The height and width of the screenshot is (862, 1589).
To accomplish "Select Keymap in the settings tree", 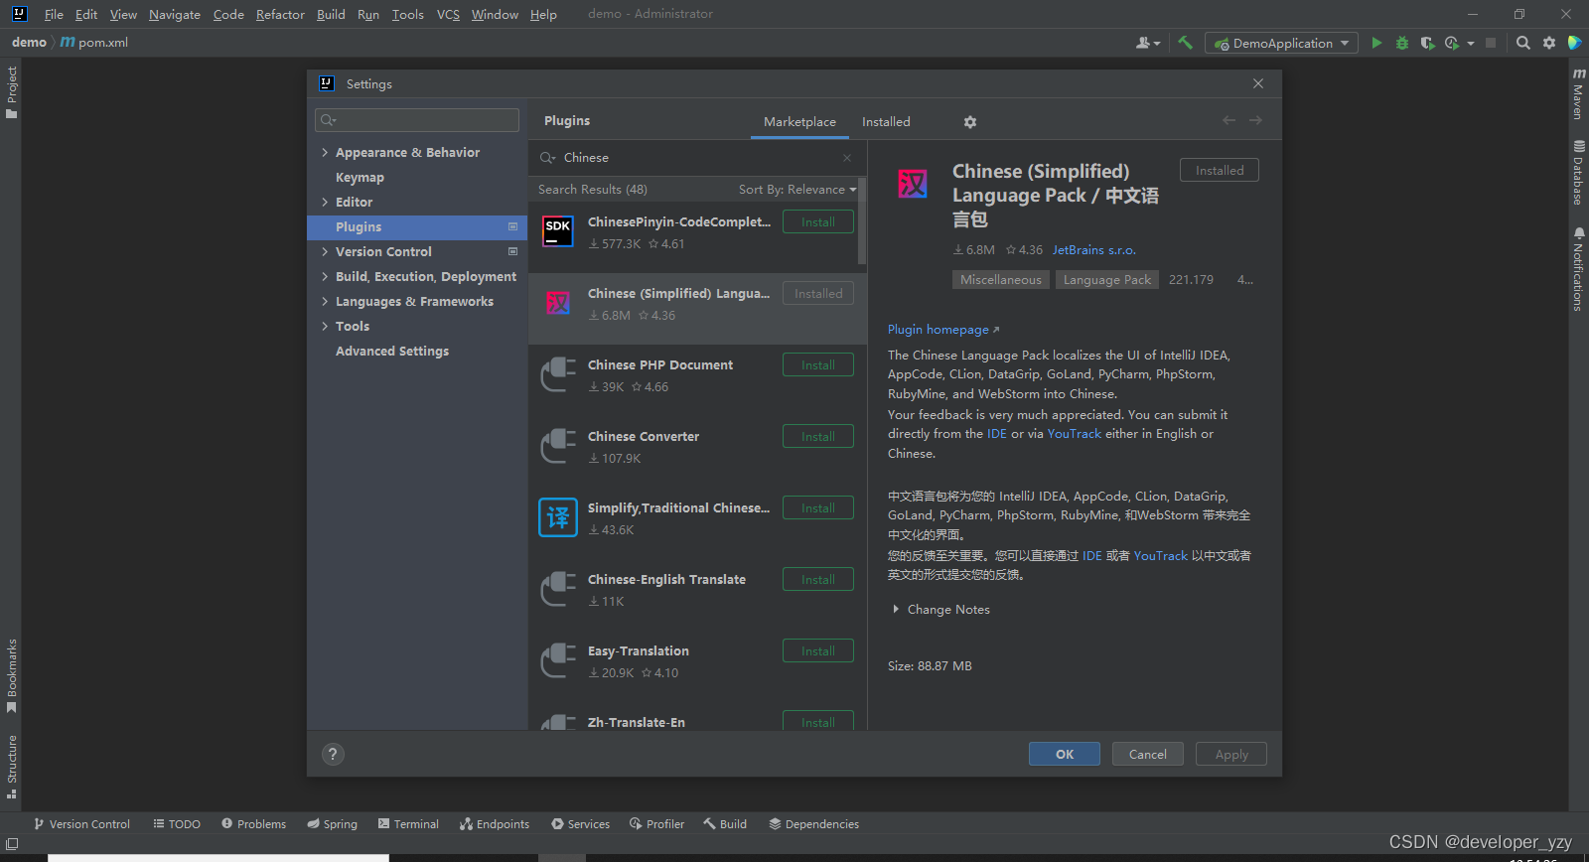I will pos(360,177).
